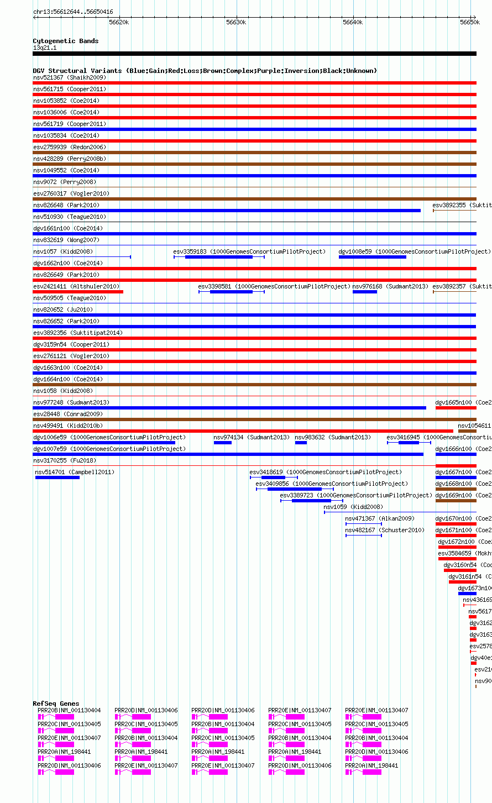Viewport: 492px width, 803px height.
Task: Select variant nsv561715 (Cooper2011)
Action: (70, 89)
